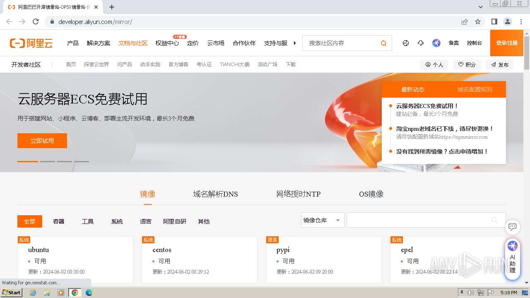Open Internet Explorer from taskbar
The height and width of the screenshot is (298, 530).
click(33, 293)
